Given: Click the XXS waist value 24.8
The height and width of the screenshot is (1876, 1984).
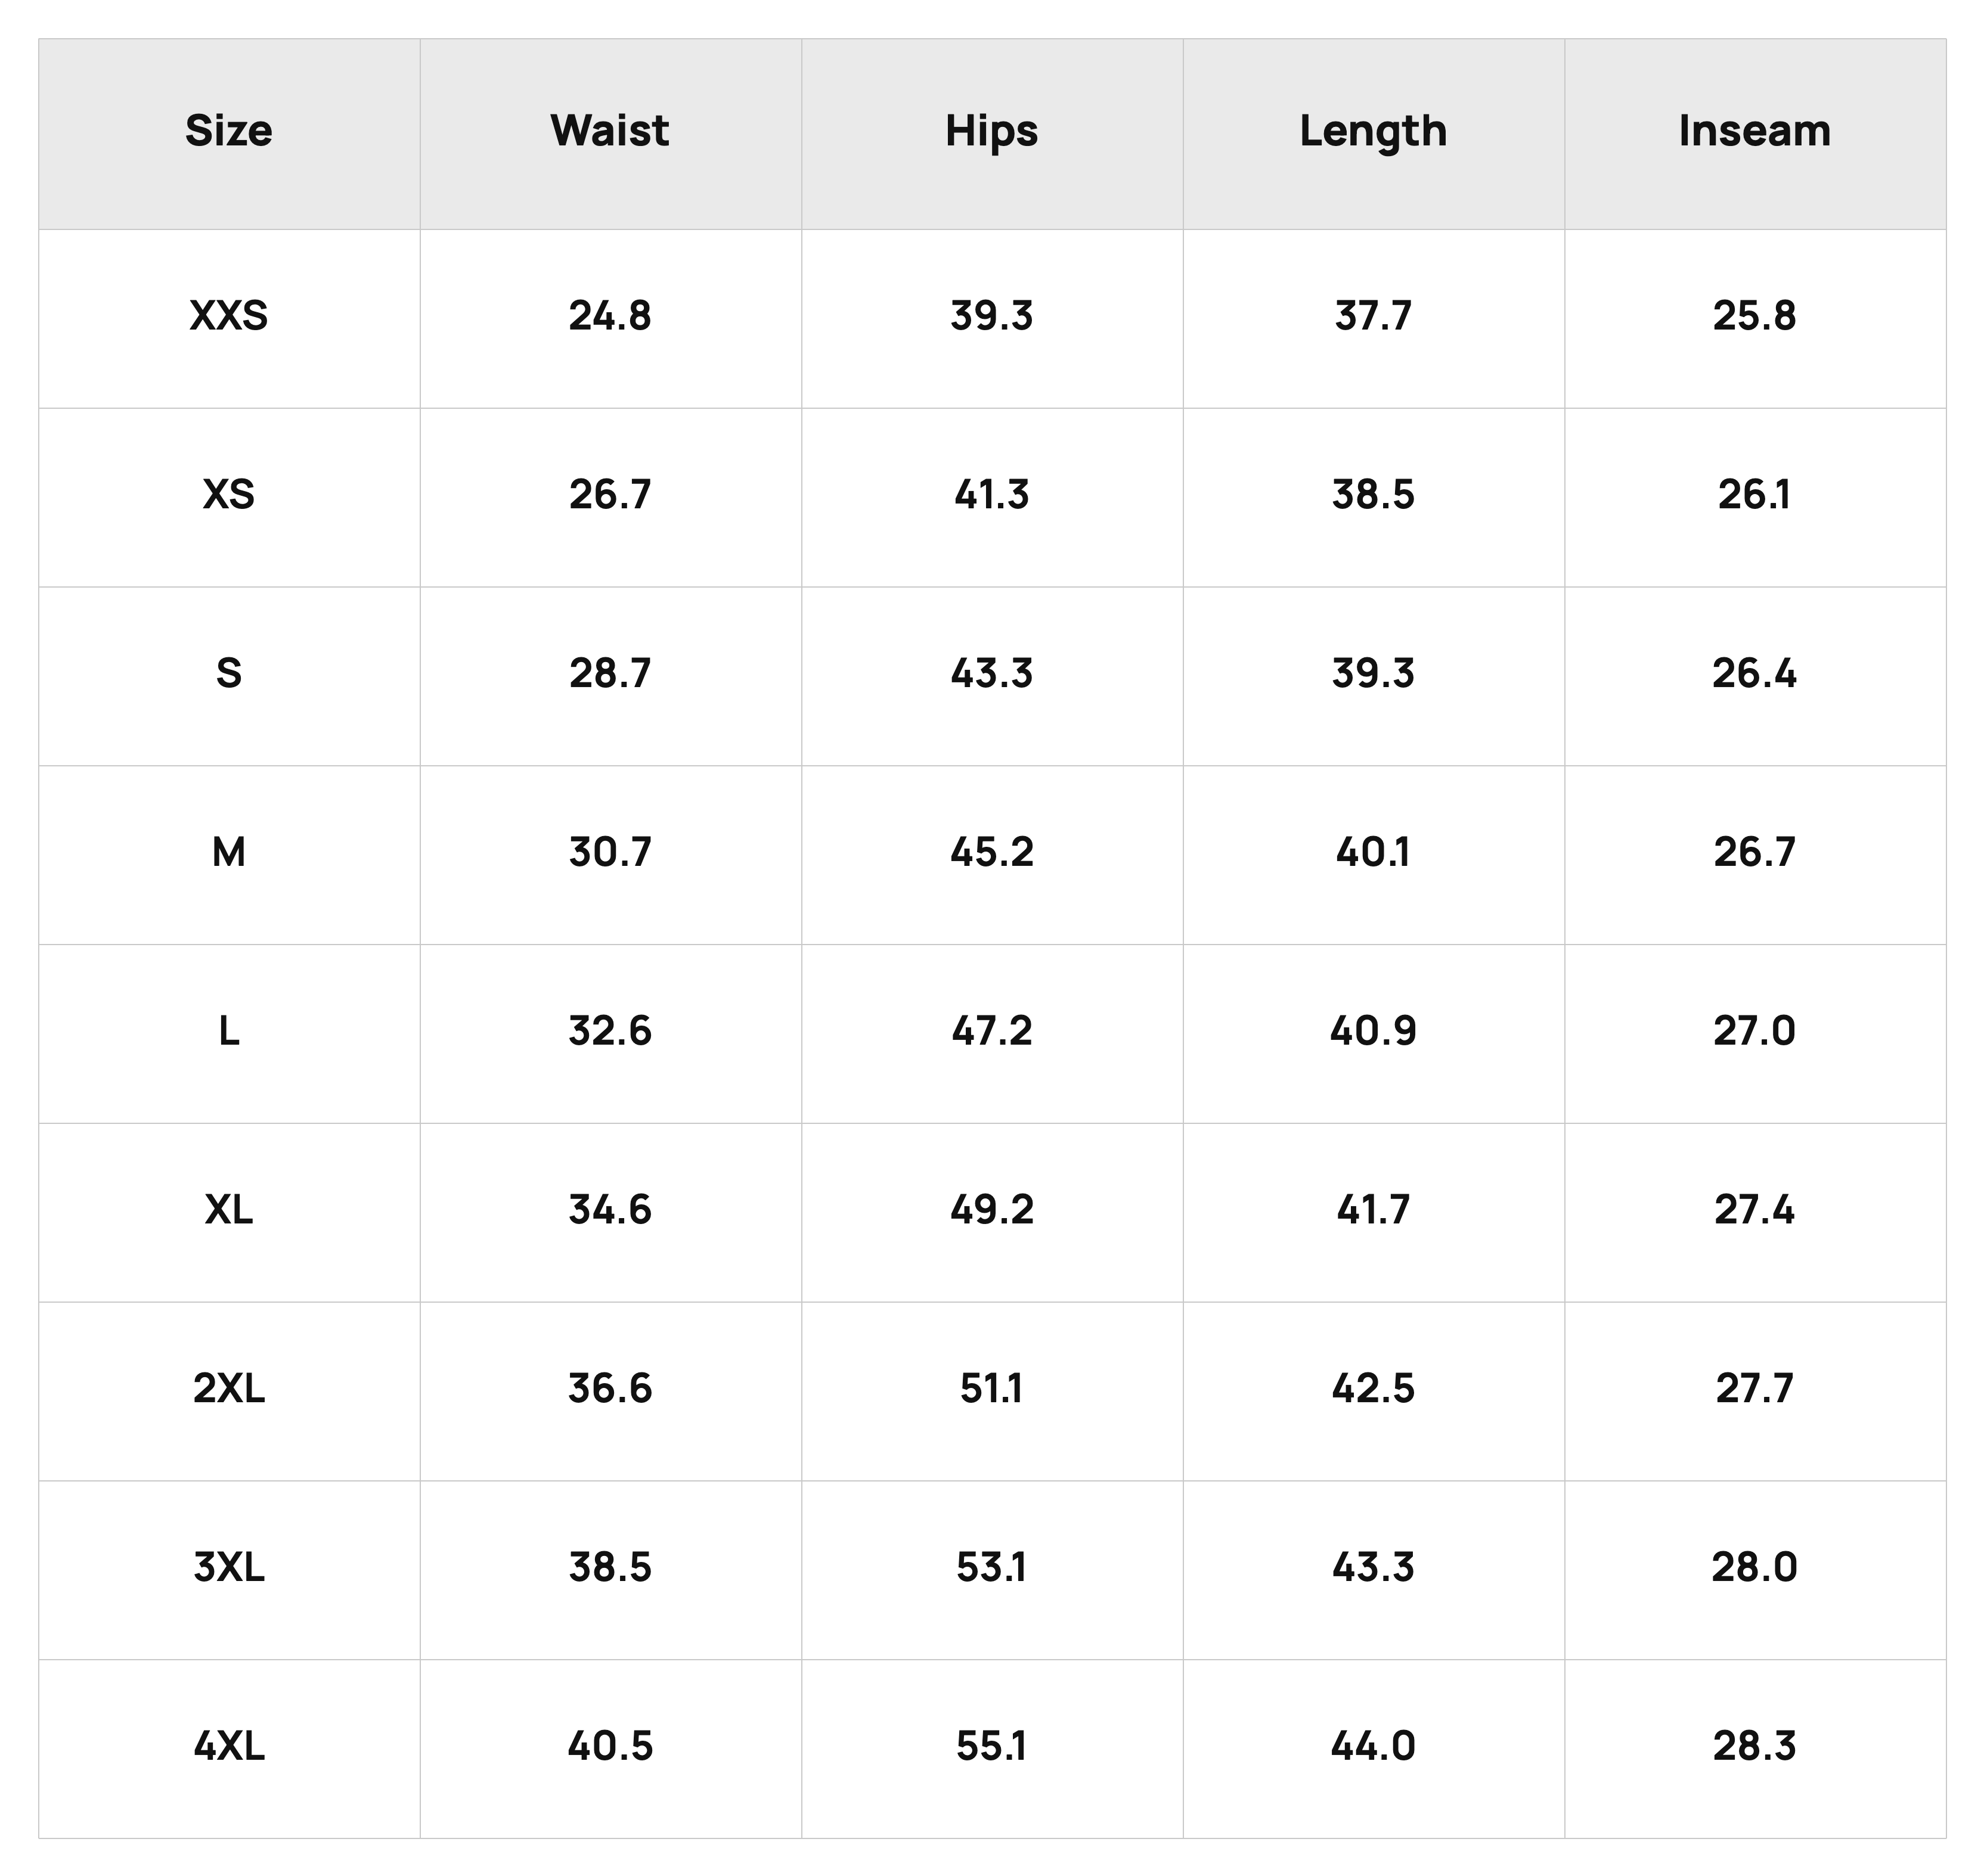Looking at the screenshot, I should 609,316.
